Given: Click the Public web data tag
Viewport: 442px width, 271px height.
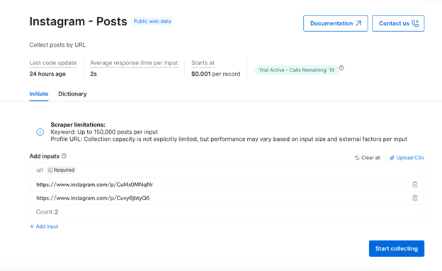Looking at the screenshot, I should point(152,21).
